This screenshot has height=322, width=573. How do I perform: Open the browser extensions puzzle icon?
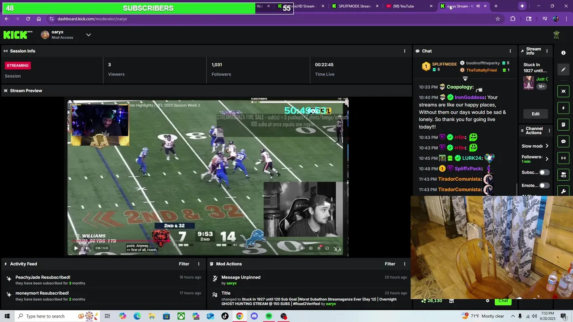pyautogui.click(x=513, y=19)
